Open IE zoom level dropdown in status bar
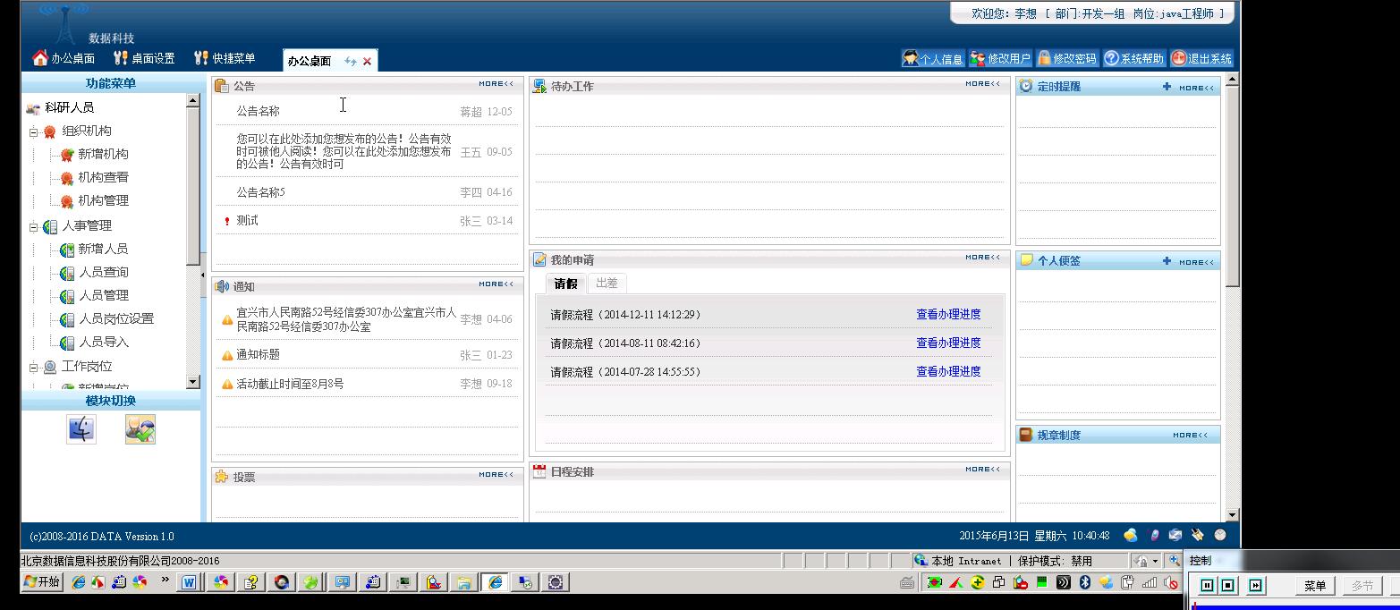This screenshot has width=1400, height=610. pyautogui.click(x=1174, y=561)
